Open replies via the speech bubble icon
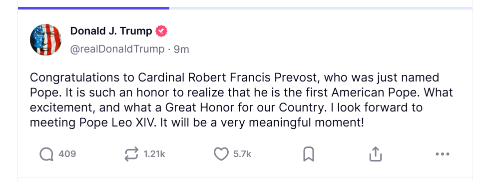The width and height of the screenshot is (482, 181). tap(46, 154)
